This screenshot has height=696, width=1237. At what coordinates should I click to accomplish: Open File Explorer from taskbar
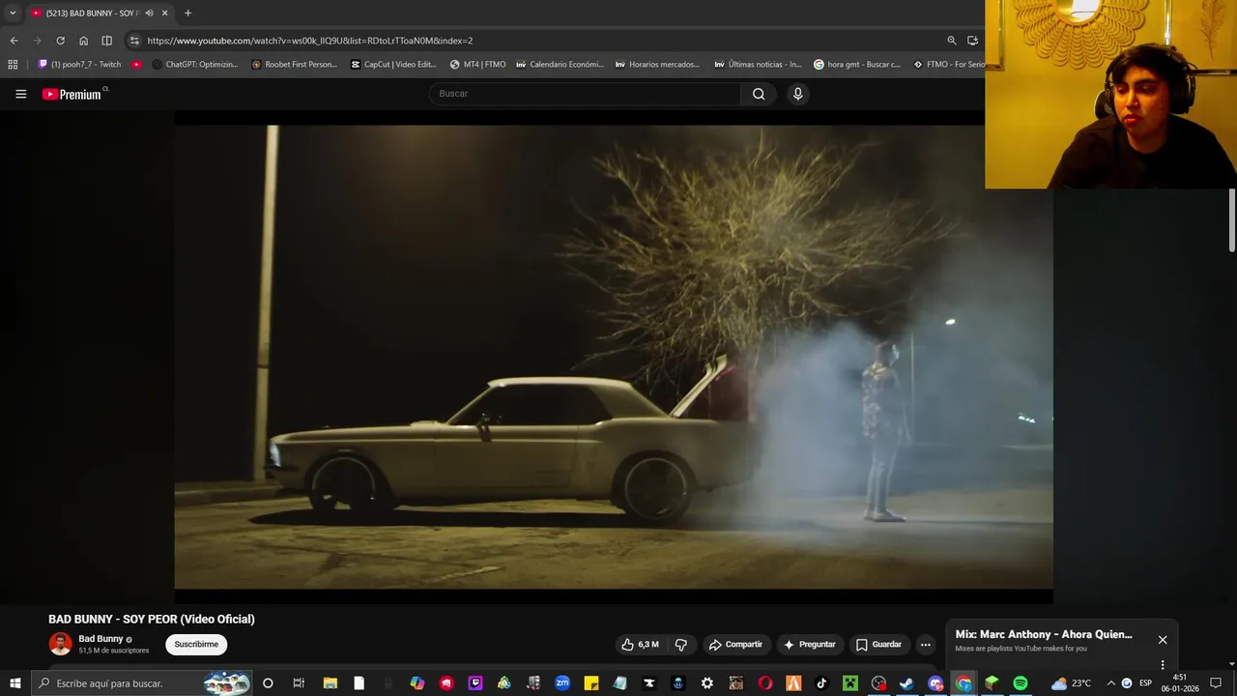(330, 683)
